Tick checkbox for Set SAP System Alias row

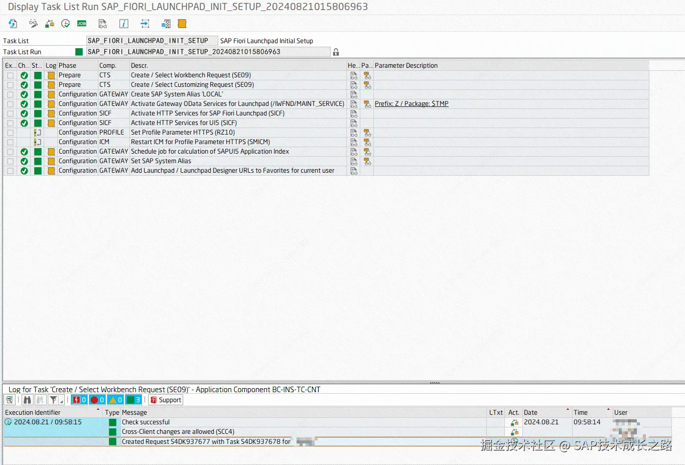(10, 161)
